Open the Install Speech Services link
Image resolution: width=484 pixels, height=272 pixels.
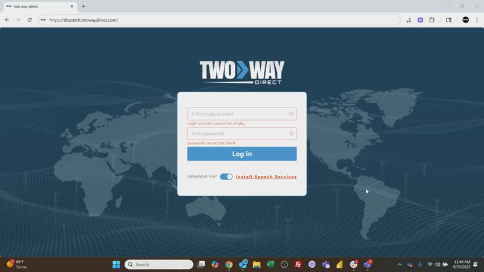click(266, 177)
